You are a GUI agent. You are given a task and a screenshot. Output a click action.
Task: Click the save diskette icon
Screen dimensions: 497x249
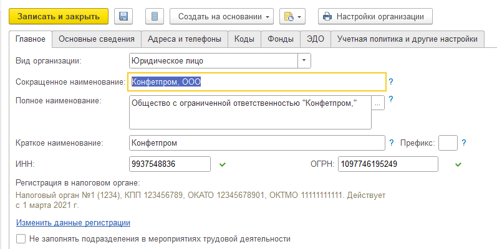pyautogui.click(x=123, y=16)
